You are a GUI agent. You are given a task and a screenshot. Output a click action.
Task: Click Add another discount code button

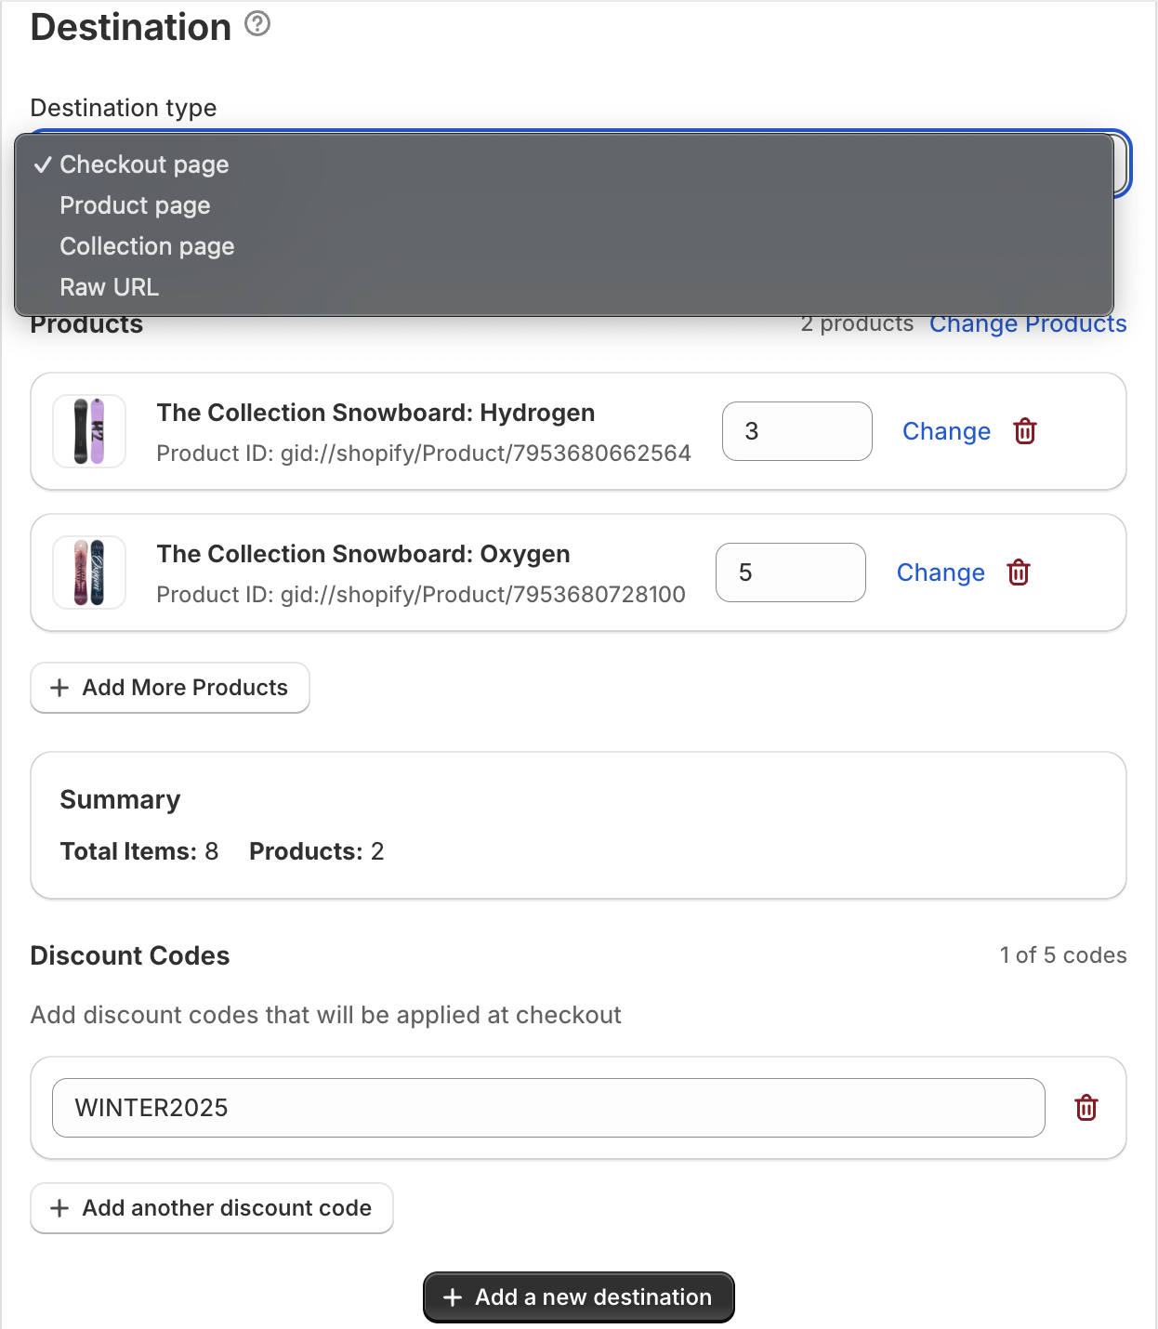pyautogui.click(x=212, y=1208)
